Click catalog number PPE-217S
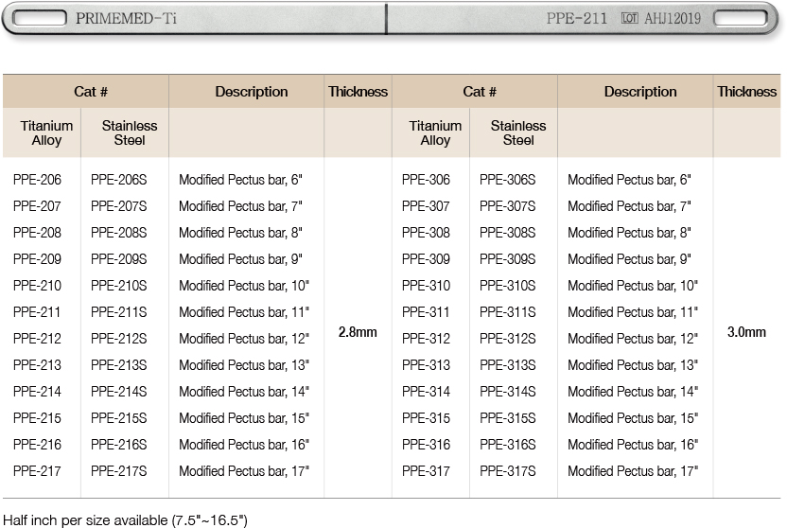The width and height of the screenshot is (787, 528). 119,471
